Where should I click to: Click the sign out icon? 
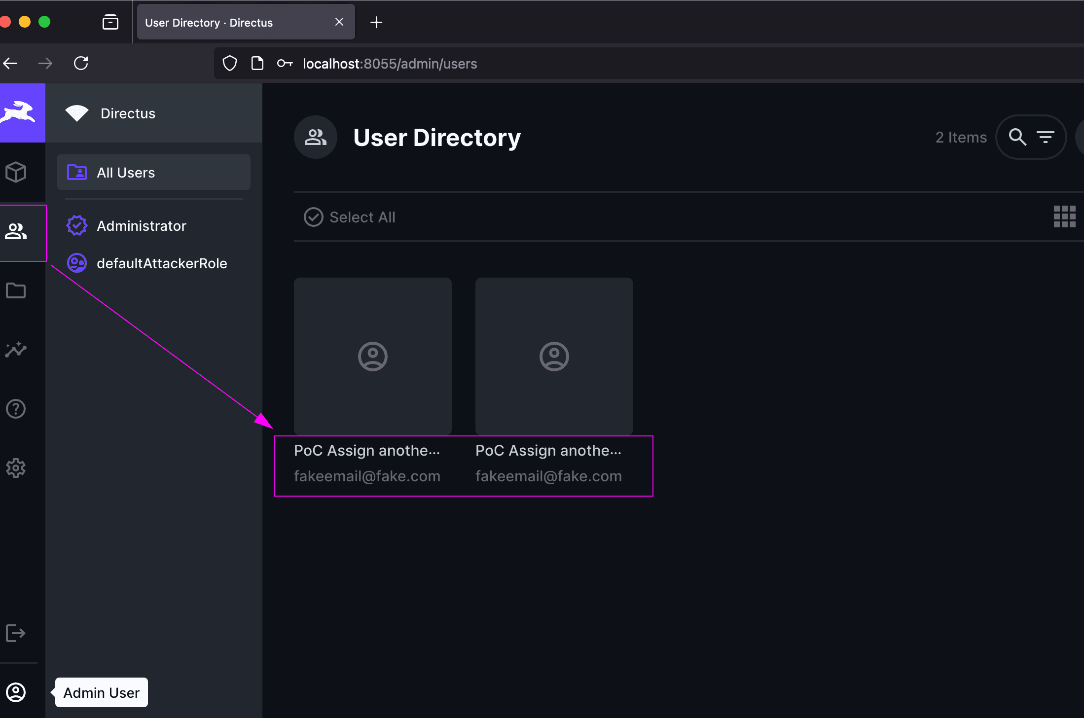16,633
